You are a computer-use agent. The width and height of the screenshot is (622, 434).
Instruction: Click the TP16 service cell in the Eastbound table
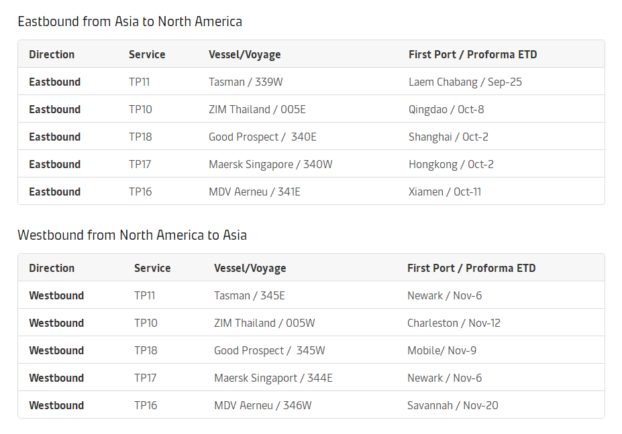(140, 192)
